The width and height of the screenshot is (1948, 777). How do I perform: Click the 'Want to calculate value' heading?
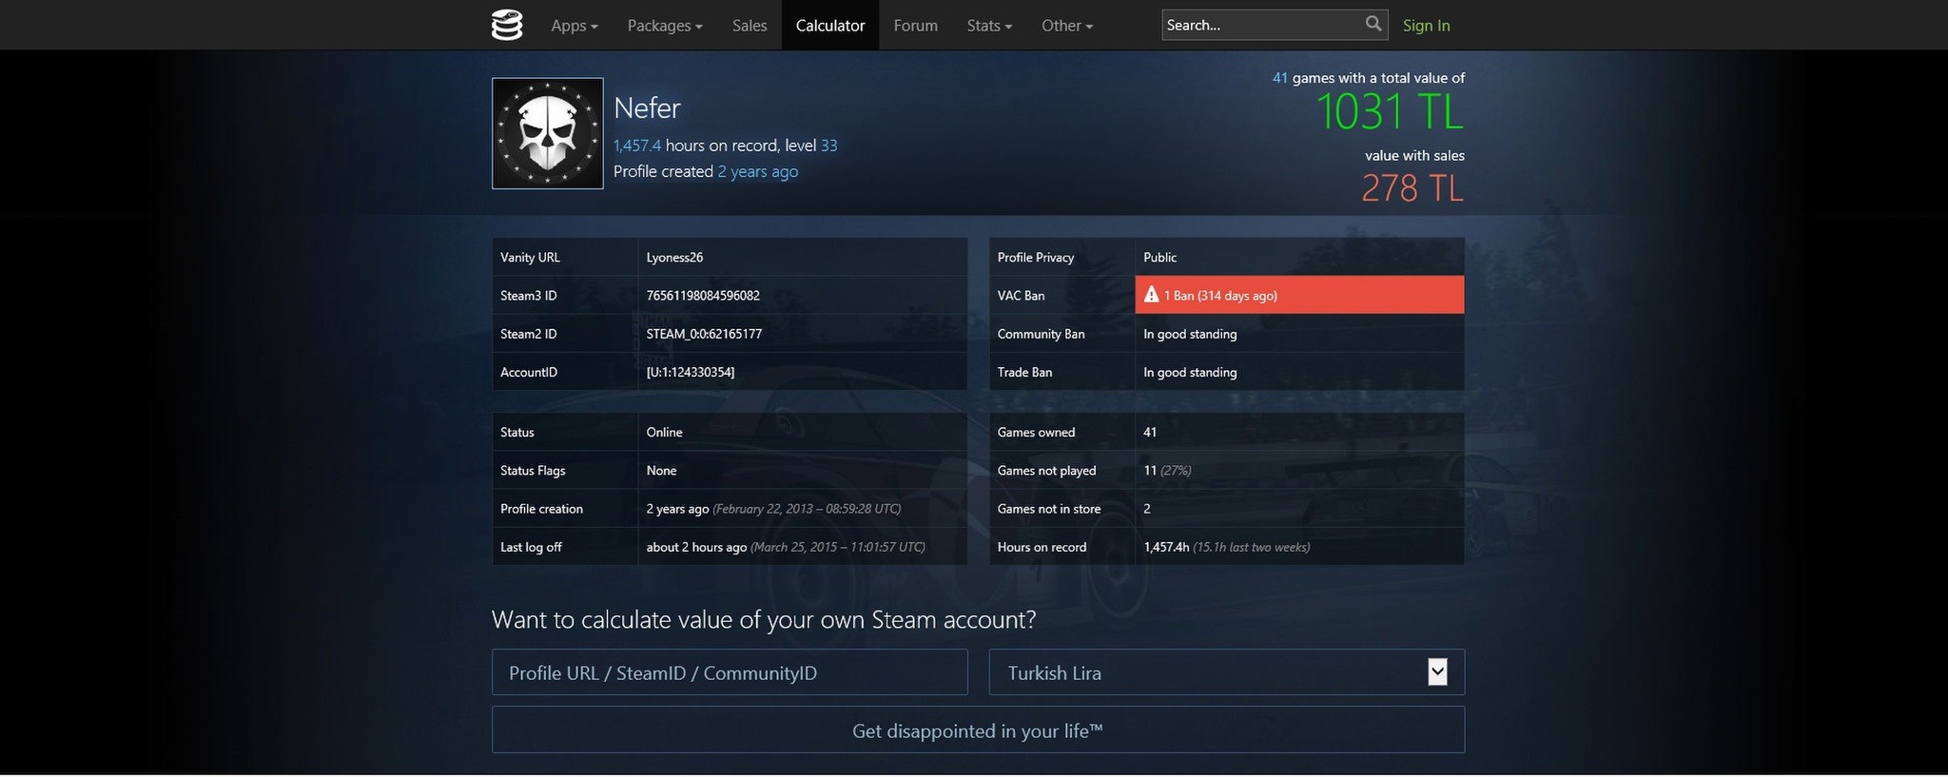point(764,619)
